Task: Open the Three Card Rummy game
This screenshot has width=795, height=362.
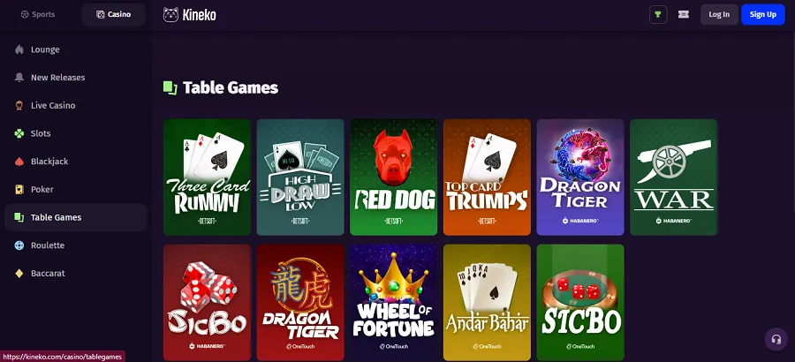Action: 207,177
